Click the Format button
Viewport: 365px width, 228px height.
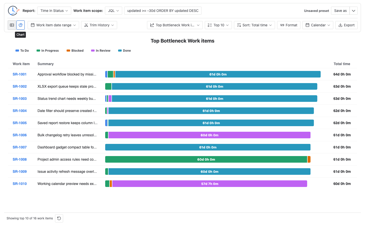(x=289, y=25)
